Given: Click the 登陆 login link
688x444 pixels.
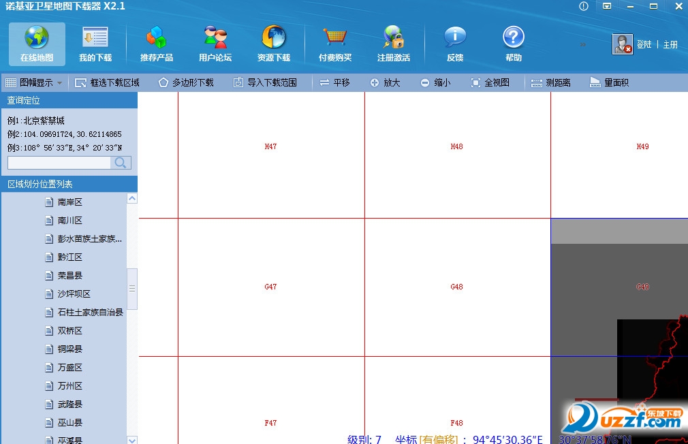Looking at the screenshot, I should coord(644,44).
